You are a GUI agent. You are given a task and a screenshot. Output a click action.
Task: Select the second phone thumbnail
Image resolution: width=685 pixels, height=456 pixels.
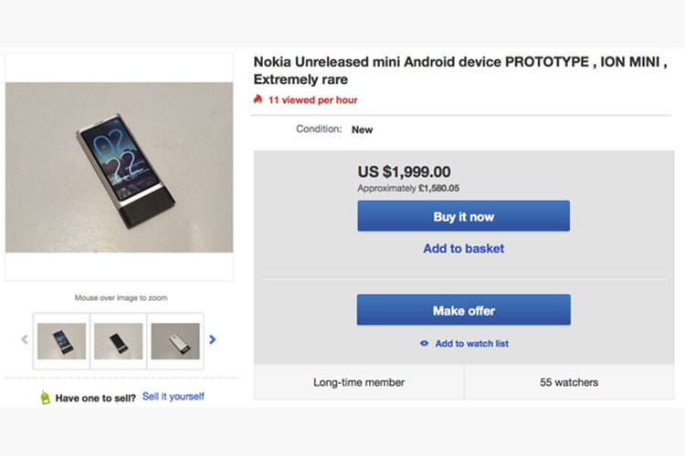119,341
